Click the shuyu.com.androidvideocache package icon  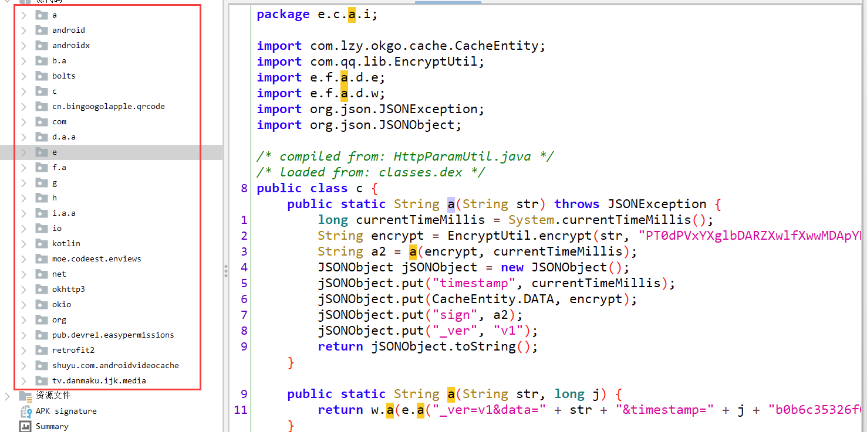[x=41, y=365]
